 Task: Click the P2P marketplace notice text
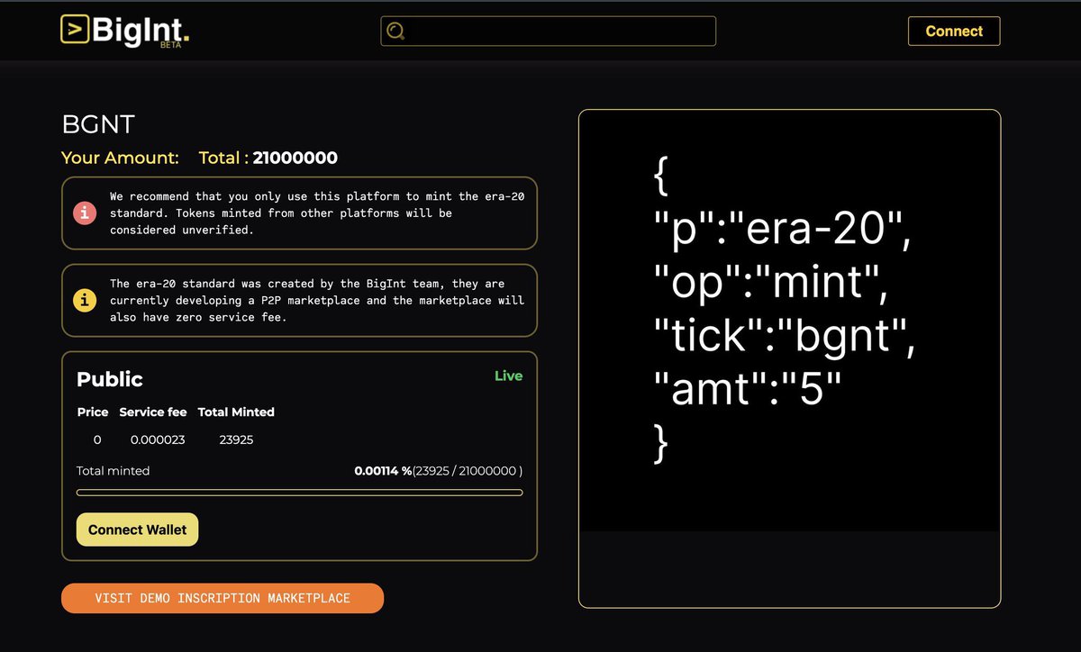tap(317, 300)
